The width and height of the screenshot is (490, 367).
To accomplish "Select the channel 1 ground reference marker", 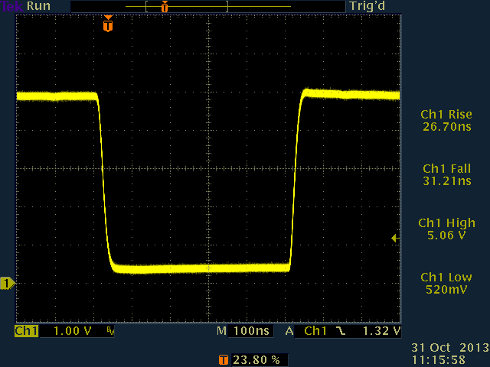I will click(x=8, y=284).
